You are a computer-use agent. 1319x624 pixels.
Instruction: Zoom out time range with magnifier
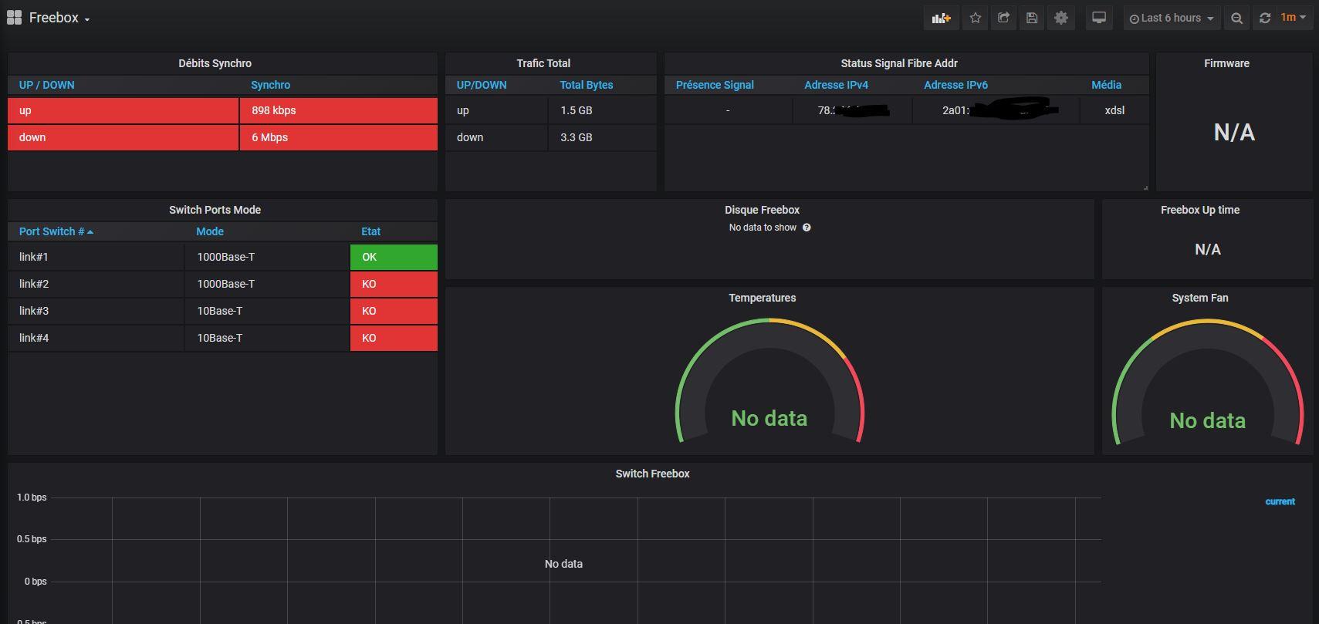coord(1236,18)
